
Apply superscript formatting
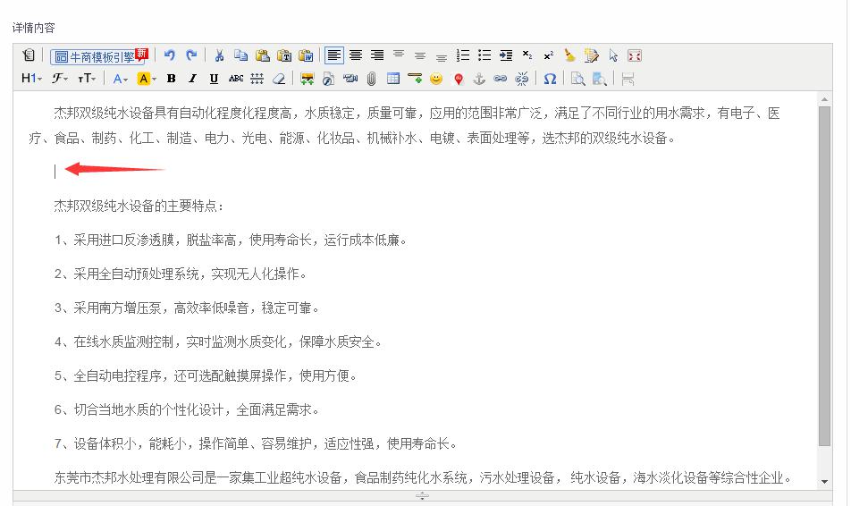[x=549, y=55]
